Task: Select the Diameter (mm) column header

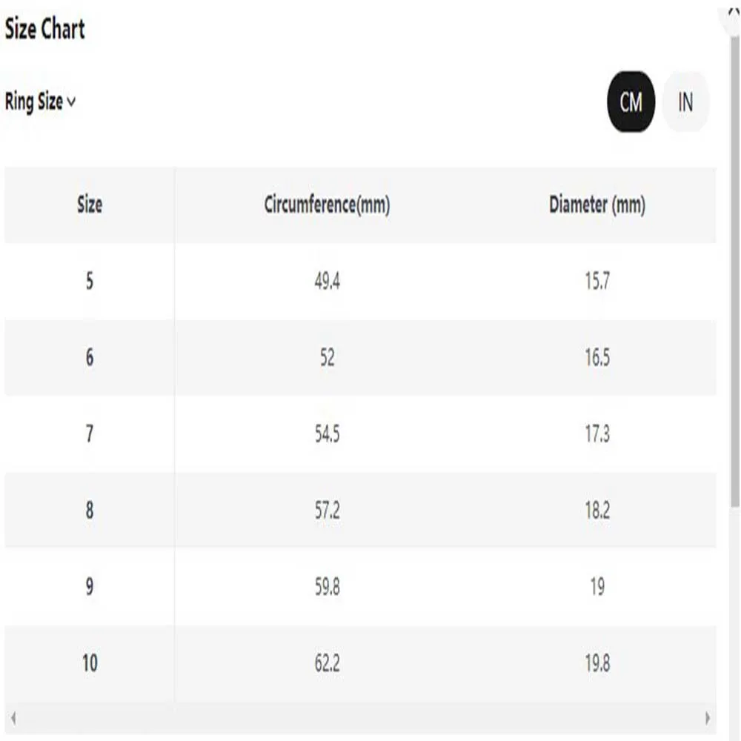Action: tap(597, 205)
